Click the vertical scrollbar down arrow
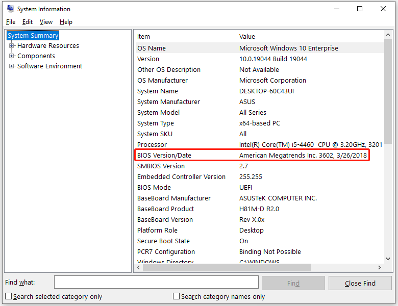This screenshot has height=306, width=398. [388, 259]
